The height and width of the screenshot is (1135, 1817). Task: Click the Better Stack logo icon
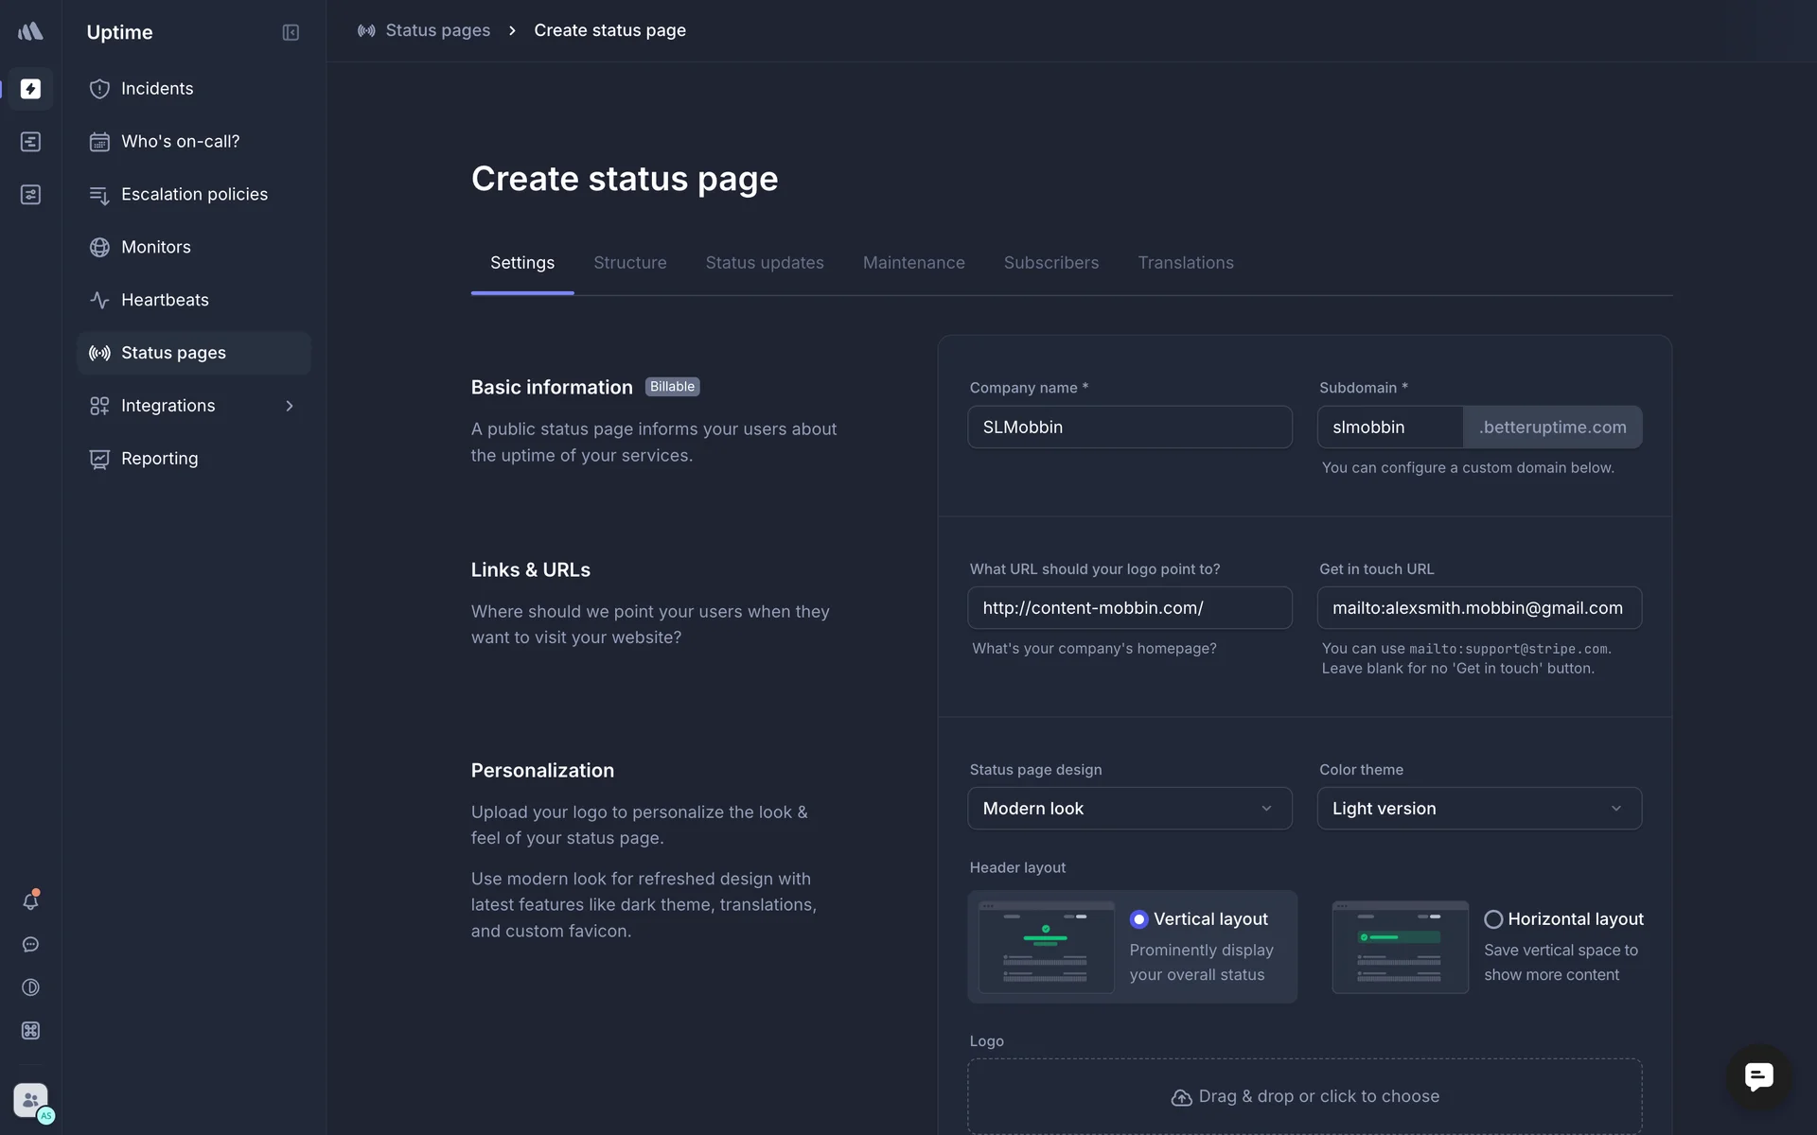pos(30,31)
